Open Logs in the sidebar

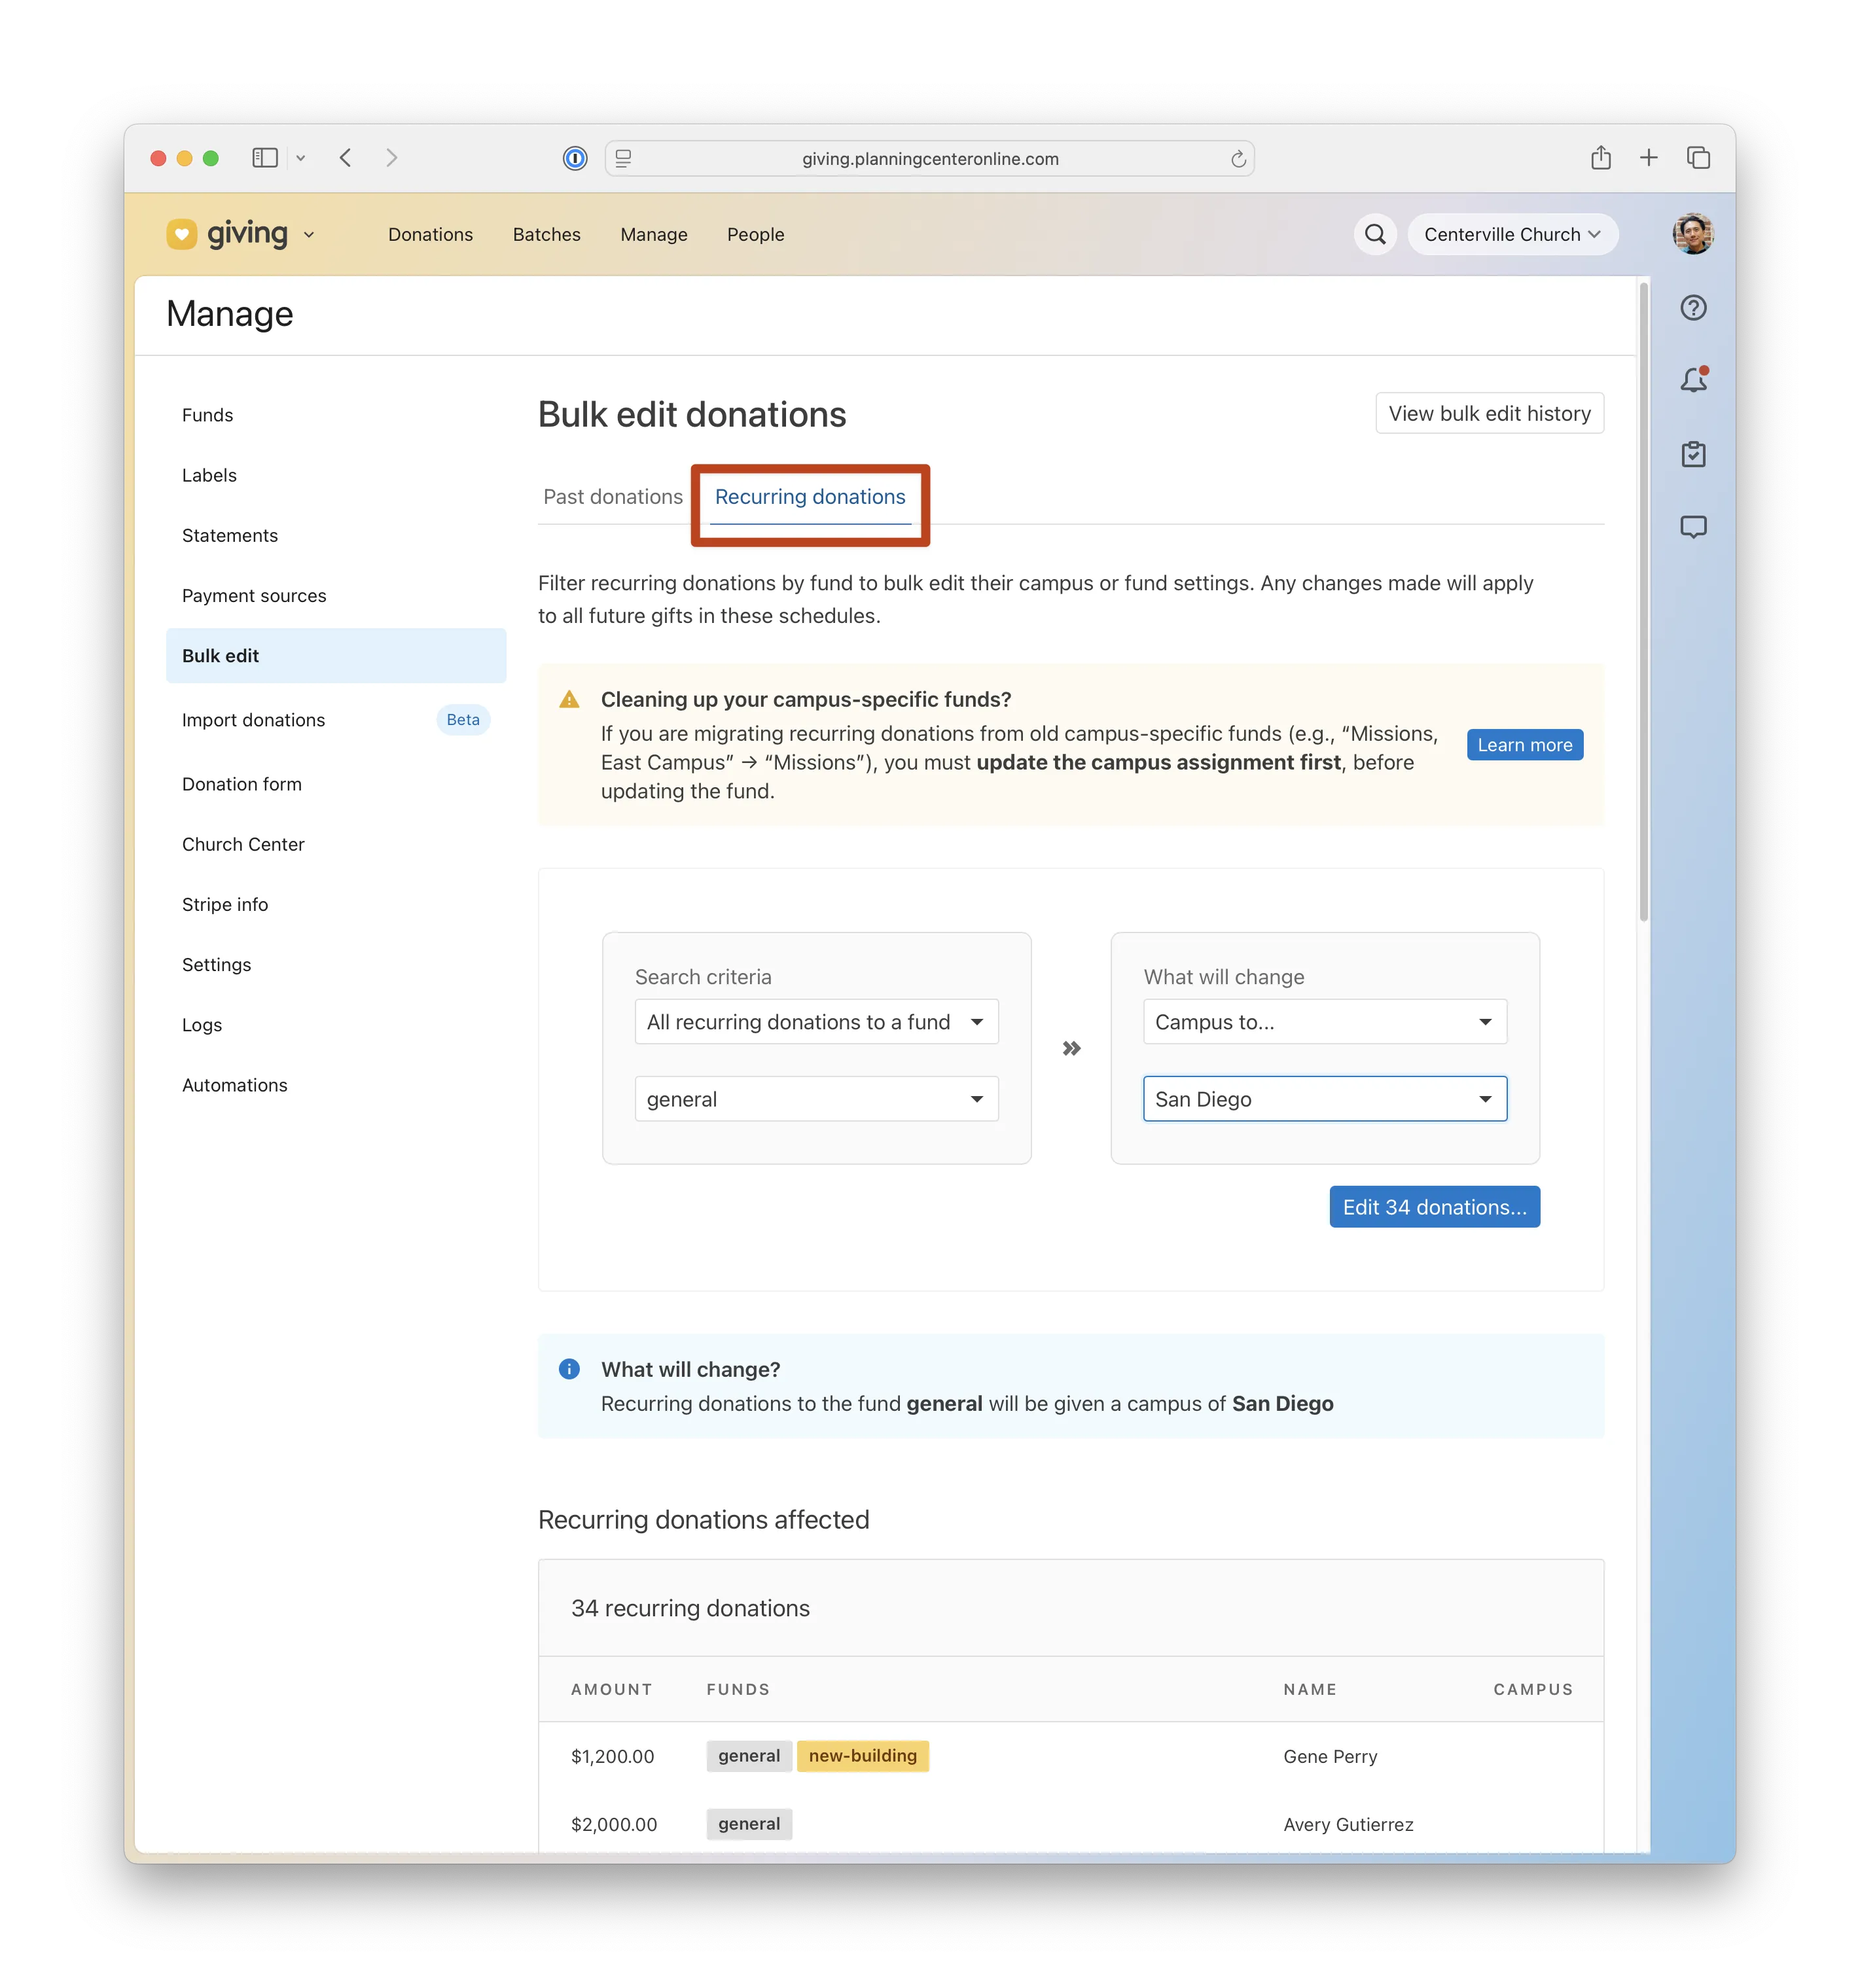point(336,1025)
